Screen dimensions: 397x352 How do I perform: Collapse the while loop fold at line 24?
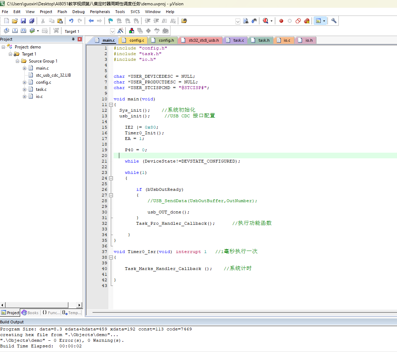111,178
